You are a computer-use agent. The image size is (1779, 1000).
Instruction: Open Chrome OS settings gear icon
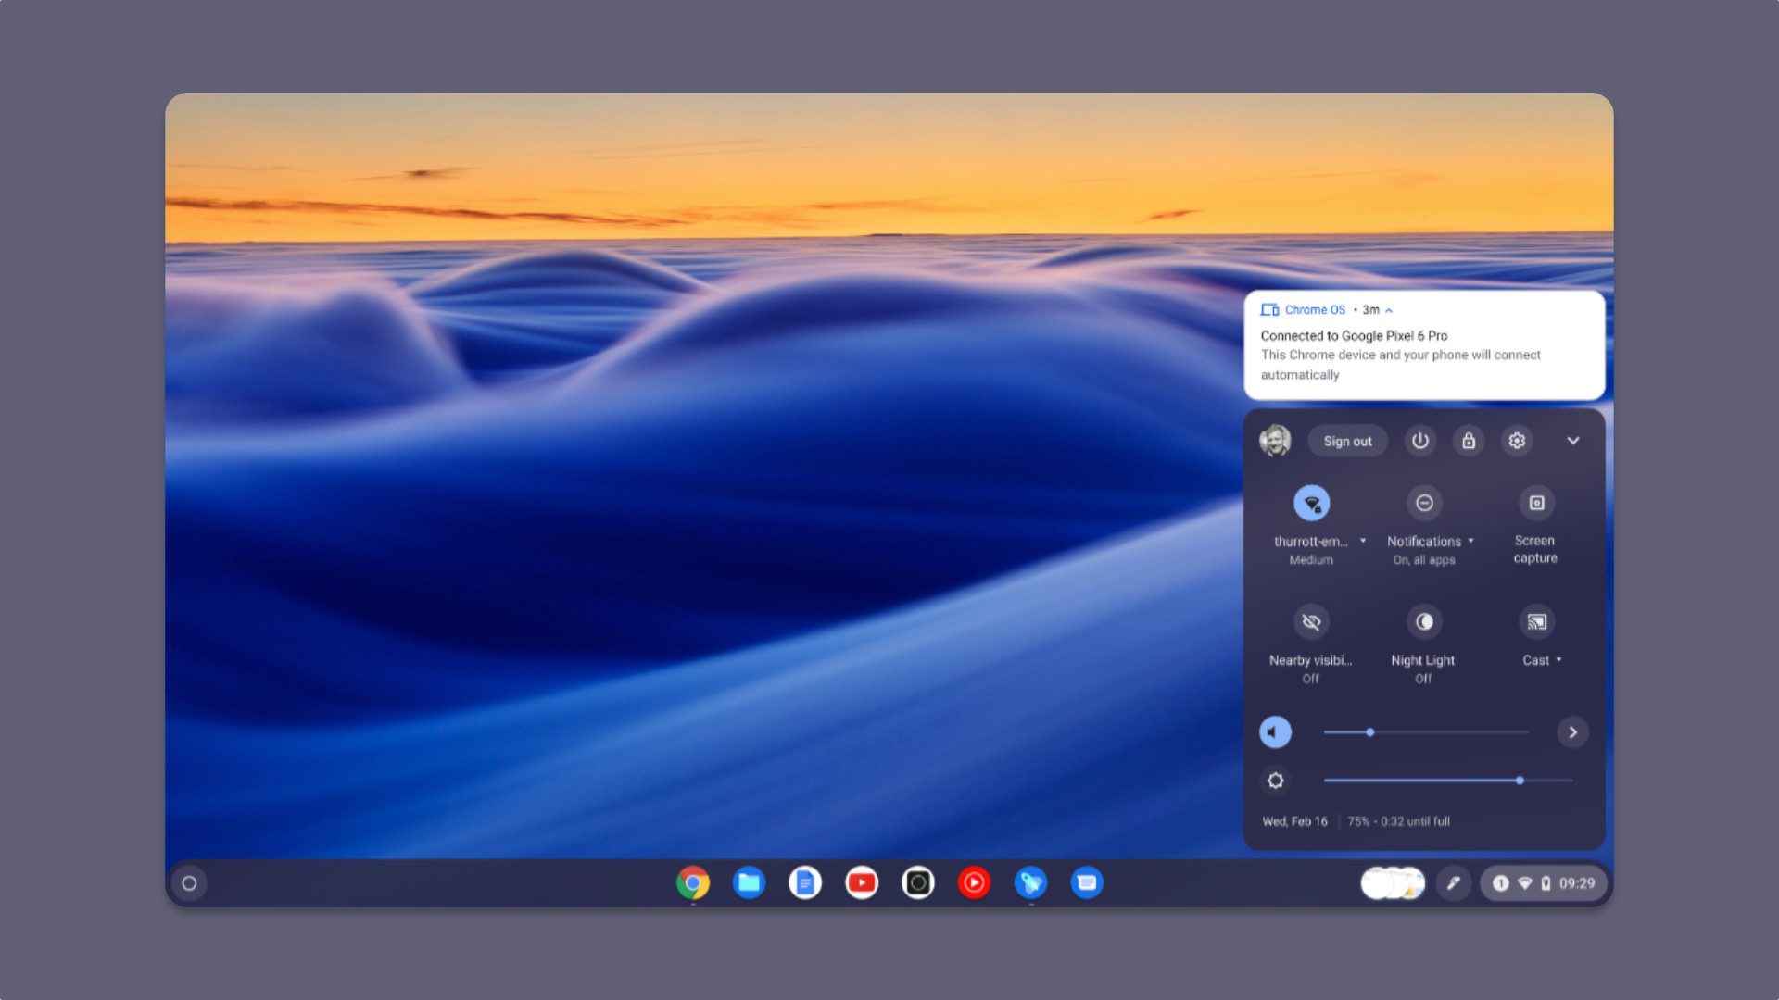tap(1518, 441)
